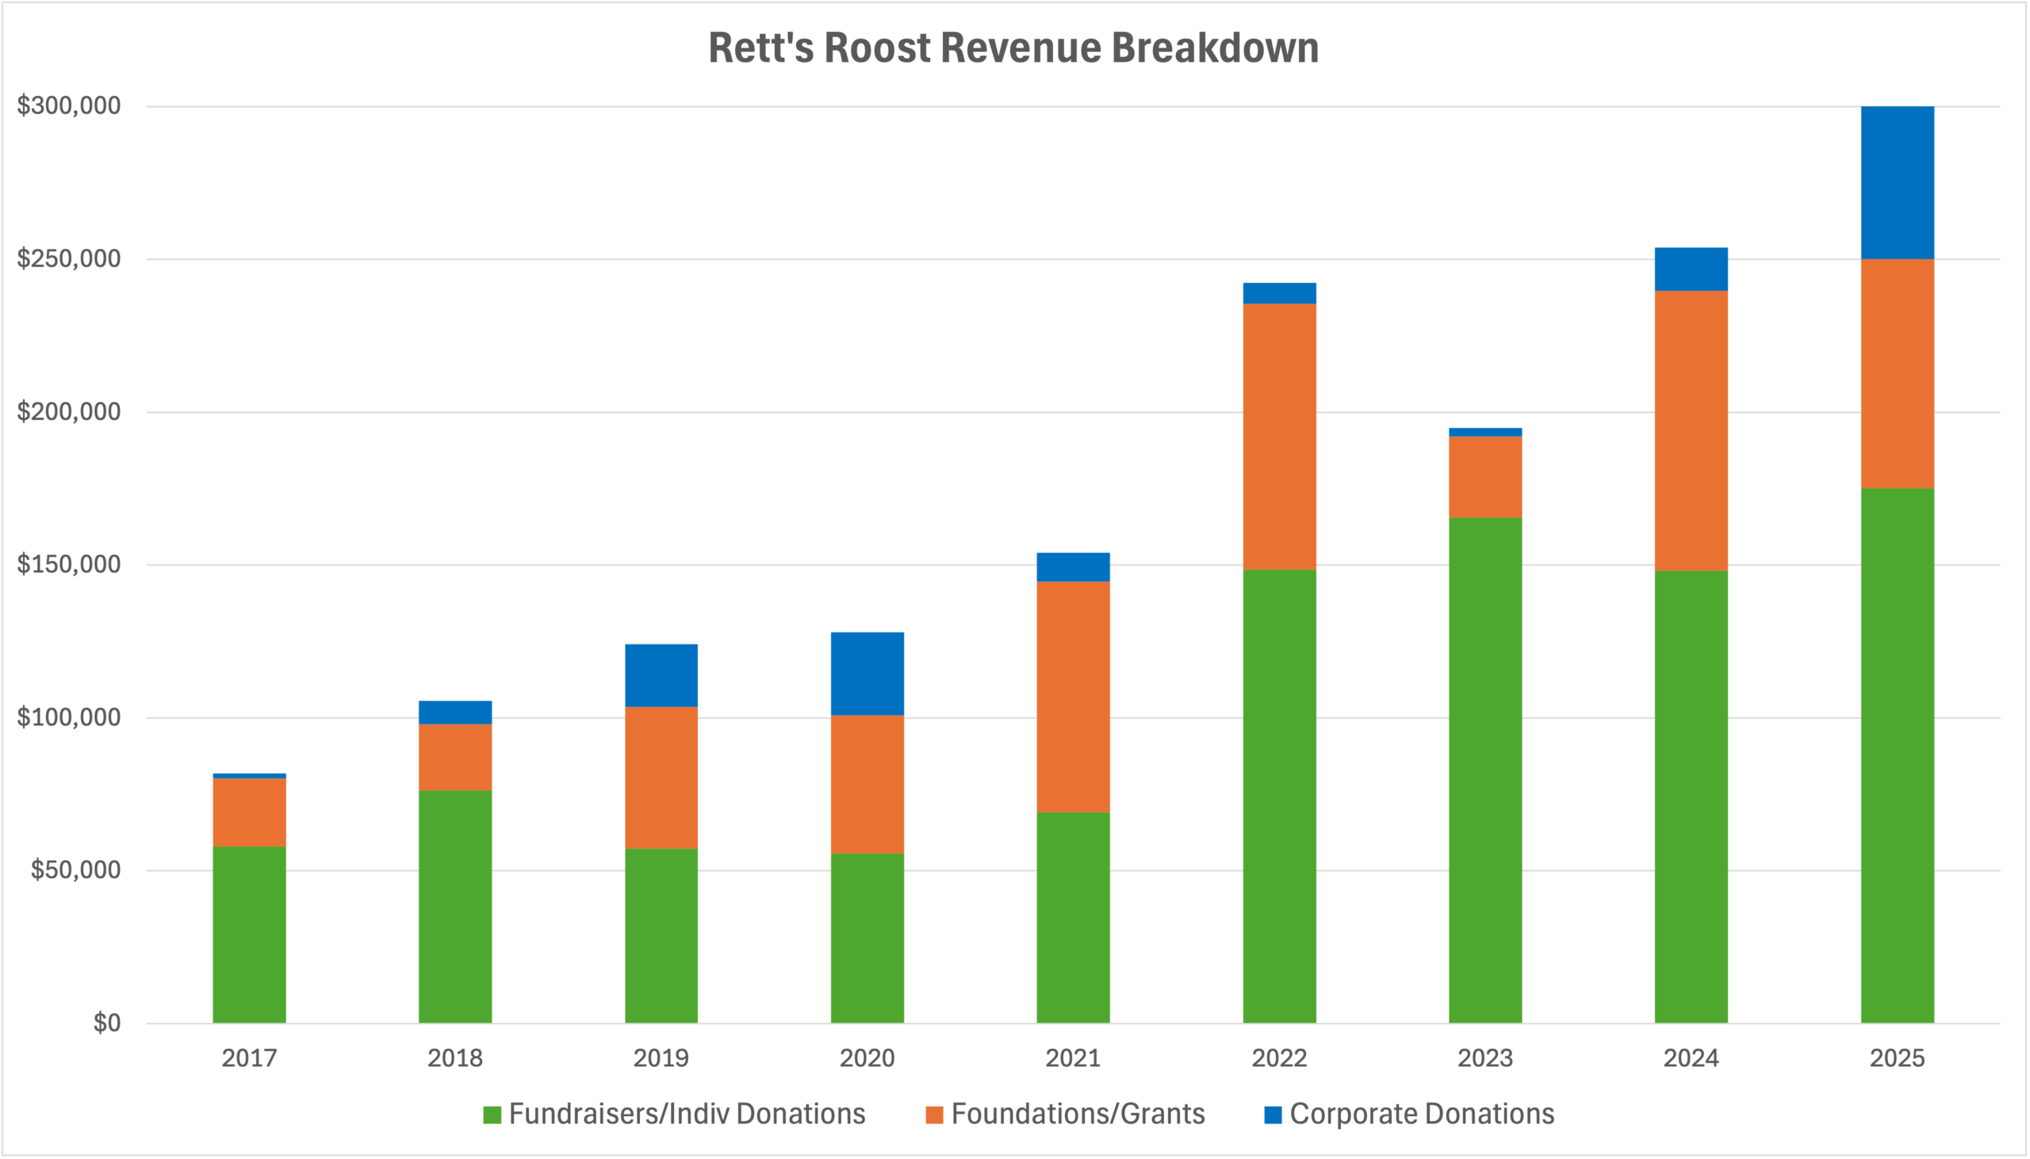Click the orange Foundations/Grants legend swatch
Image resolution: width=2030 pixels, height=1159 pixels.
(x=934, y=1115)
